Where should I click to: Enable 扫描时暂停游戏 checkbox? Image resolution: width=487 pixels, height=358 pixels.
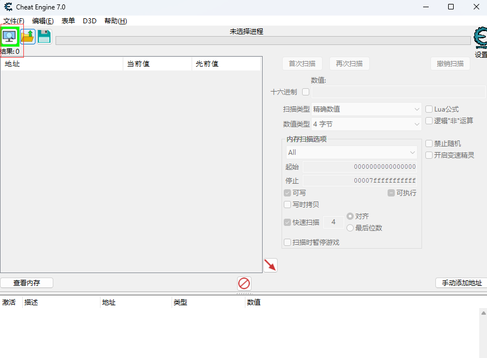pyautogui.click(x=287, y=242)
